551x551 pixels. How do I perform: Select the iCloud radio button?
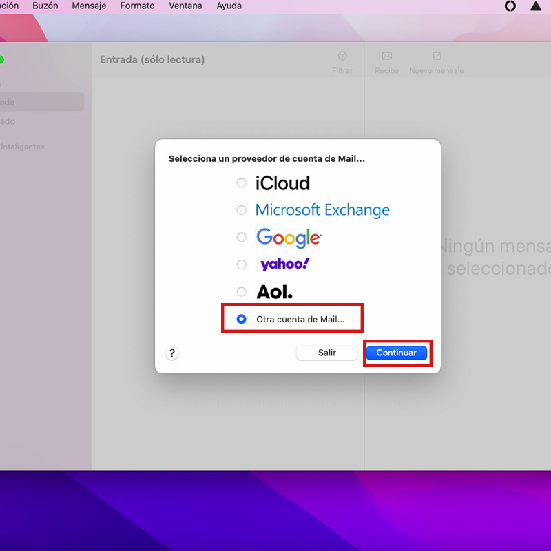(241, 183)
